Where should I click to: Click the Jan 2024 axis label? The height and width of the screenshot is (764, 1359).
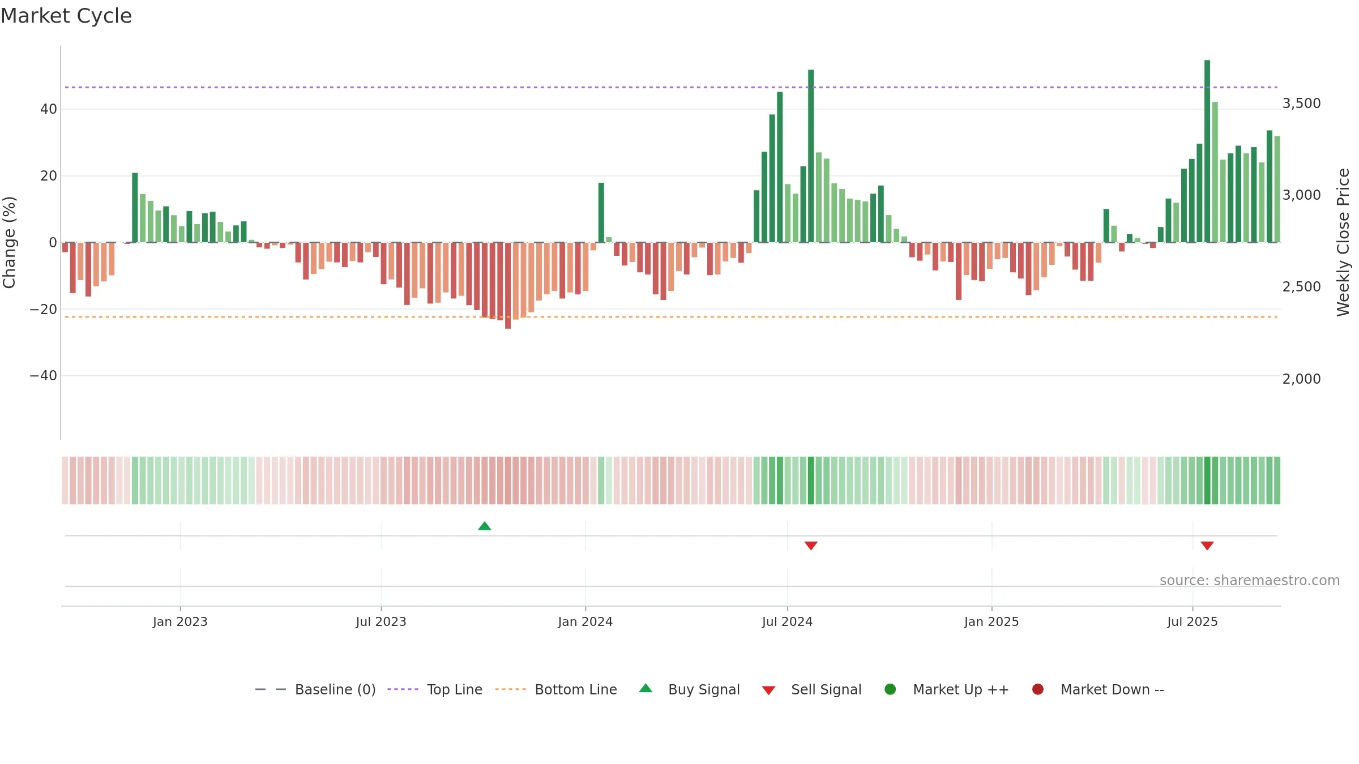pyautogui.click(x=585, y=622)
